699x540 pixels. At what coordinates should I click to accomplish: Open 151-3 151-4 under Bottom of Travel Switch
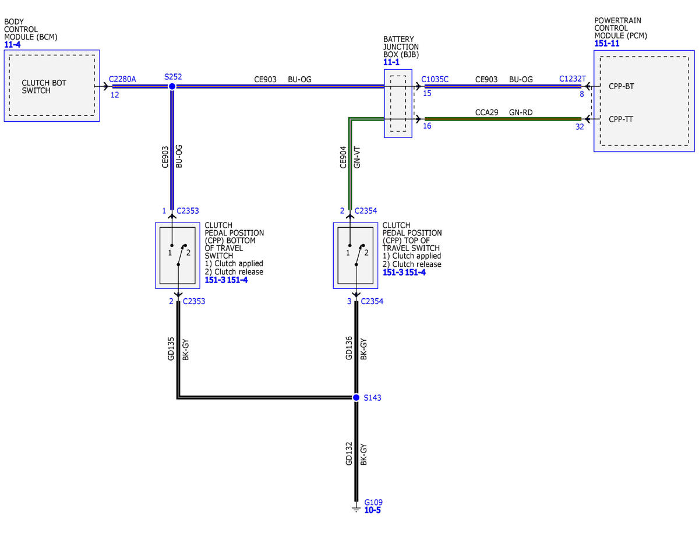coord(226,280)
